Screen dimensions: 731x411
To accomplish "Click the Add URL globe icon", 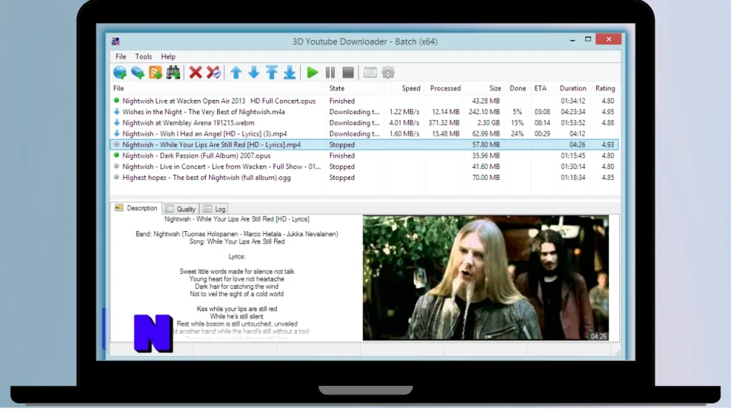I will 120,73.
